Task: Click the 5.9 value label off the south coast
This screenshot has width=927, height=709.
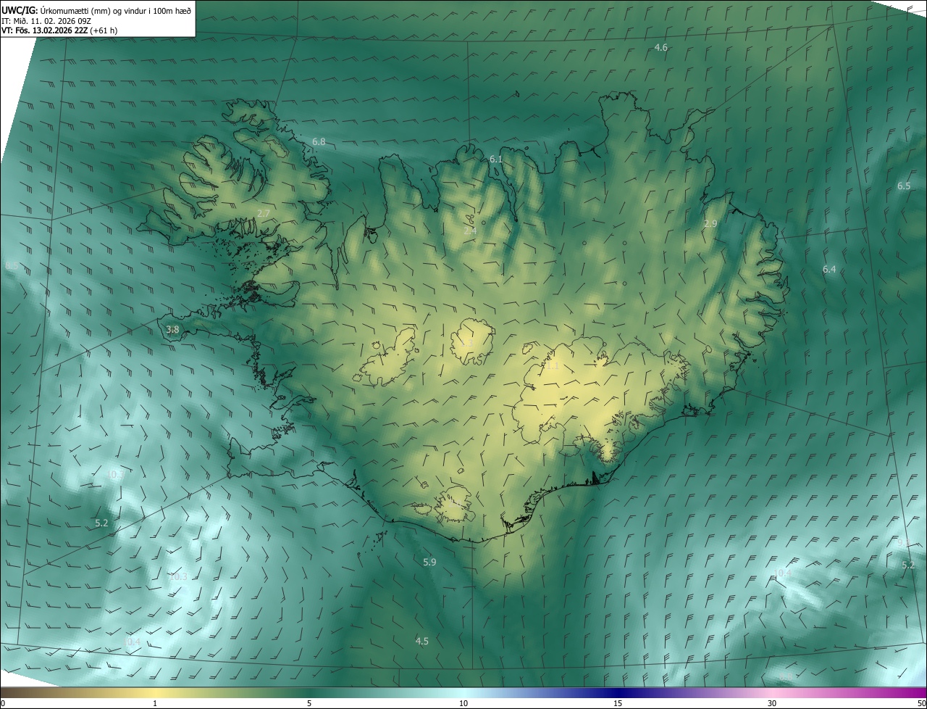Action: click(x=429, y=562)
